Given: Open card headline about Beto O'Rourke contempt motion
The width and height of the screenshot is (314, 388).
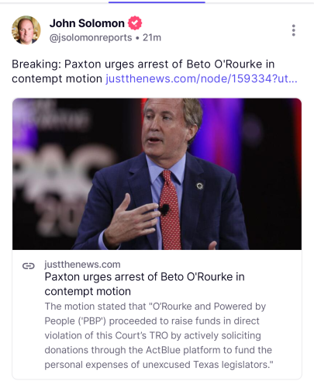Looking at the screenshot, I should point(144,284).
